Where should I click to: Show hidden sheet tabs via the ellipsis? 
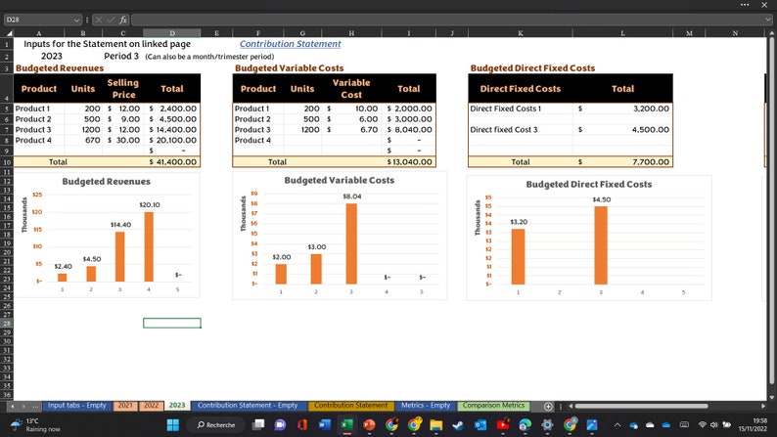click(x=35, y=406)
